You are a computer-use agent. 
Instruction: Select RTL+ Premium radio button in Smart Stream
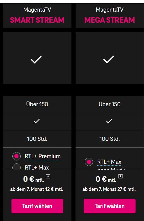point(17,156)
